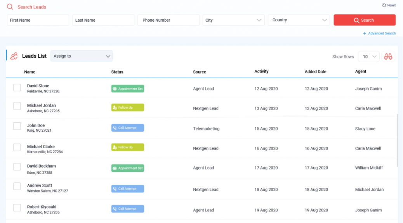The image size is (403, 223).
Task: Click David Beckham's Appointment Set status badge
Action: [127, 168]
